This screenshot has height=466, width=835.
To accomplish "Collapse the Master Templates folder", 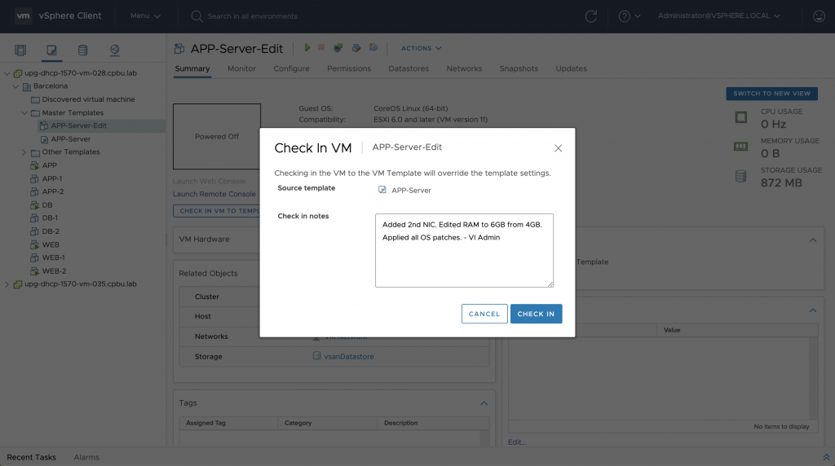I will 24,112.
